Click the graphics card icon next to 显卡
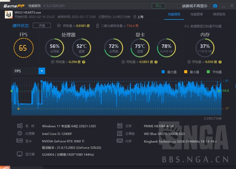The height and width of the screenshot is (169, 236). tap(19, 141)
